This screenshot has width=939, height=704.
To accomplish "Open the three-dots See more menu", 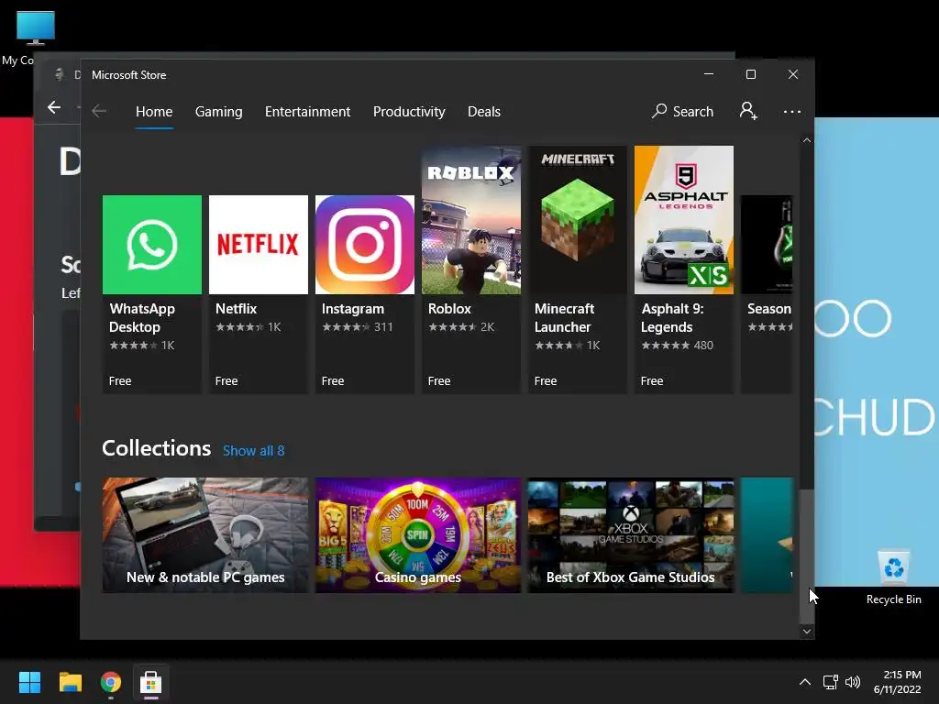I will pos(791,111).
